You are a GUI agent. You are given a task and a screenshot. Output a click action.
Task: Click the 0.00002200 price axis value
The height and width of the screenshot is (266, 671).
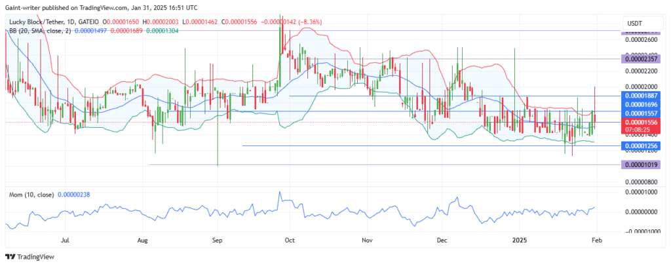[x=641, y=70]
